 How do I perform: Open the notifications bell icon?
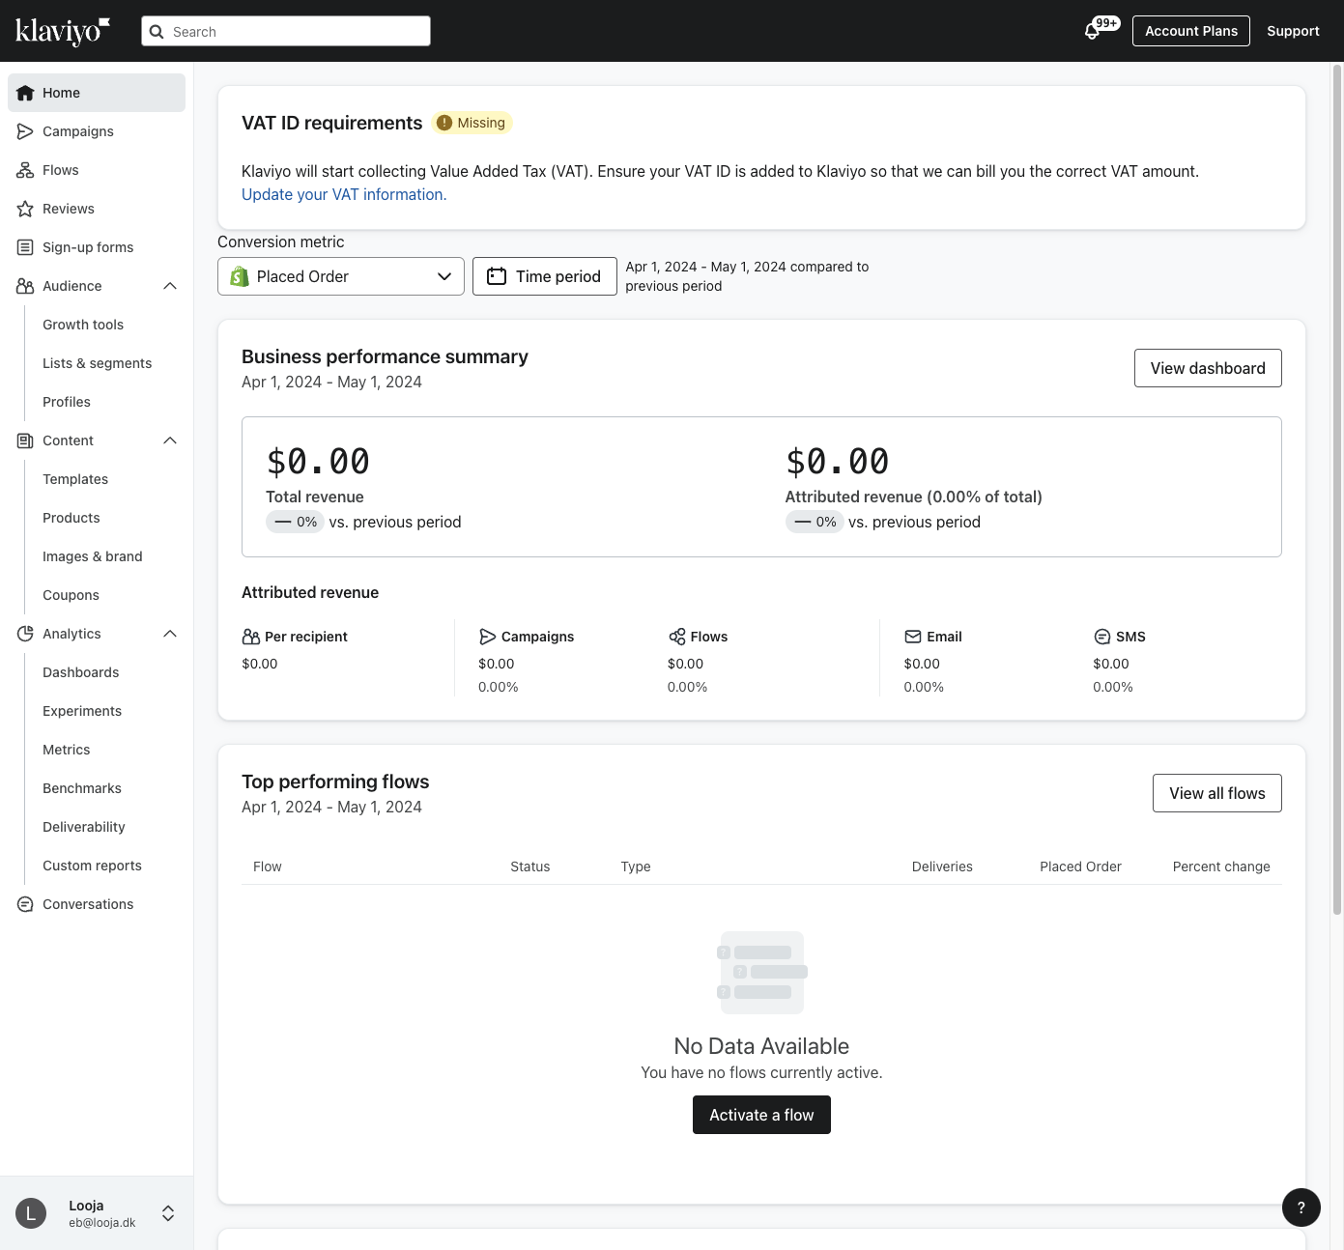tap(1092, 31)
